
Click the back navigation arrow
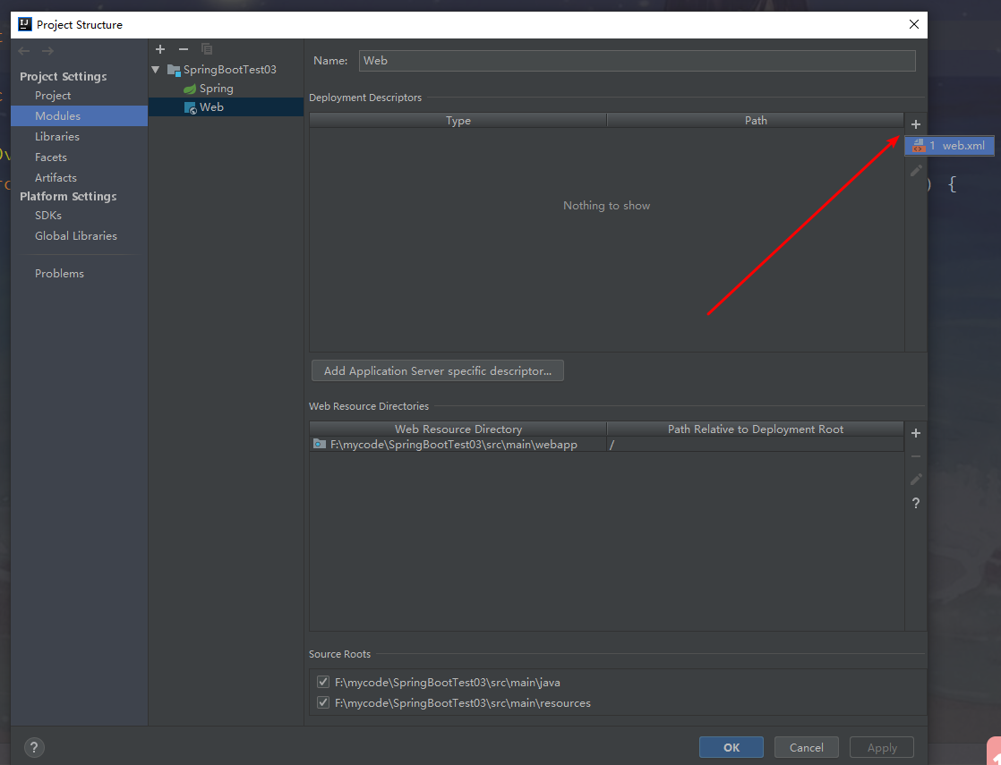pos(24,50)
